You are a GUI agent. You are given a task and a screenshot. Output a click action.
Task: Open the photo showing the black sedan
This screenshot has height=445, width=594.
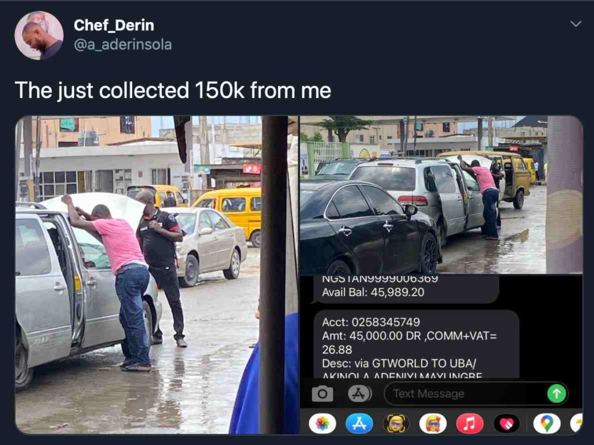click(x=441, y=195)
